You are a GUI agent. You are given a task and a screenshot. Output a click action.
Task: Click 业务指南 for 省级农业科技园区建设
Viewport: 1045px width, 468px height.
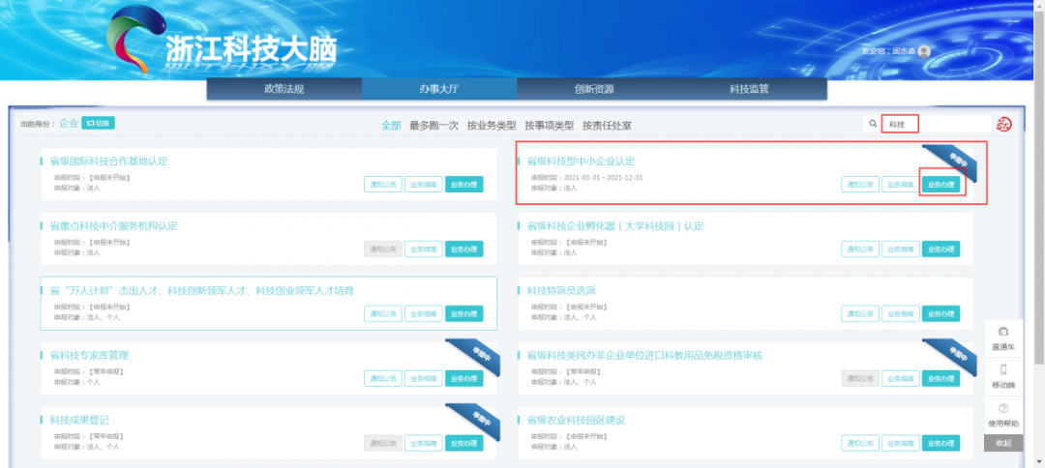point(901,443)
